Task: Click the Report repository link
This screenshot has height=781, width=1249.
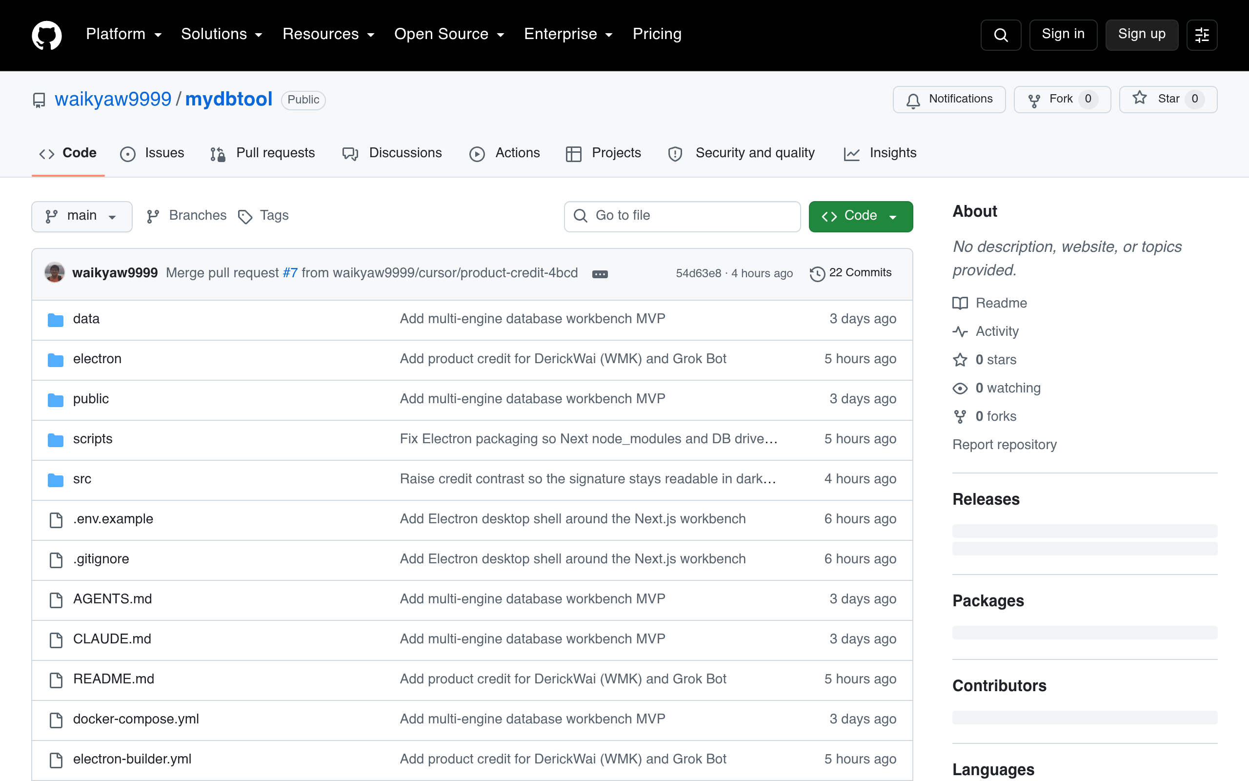Action: pos(1005,445)
